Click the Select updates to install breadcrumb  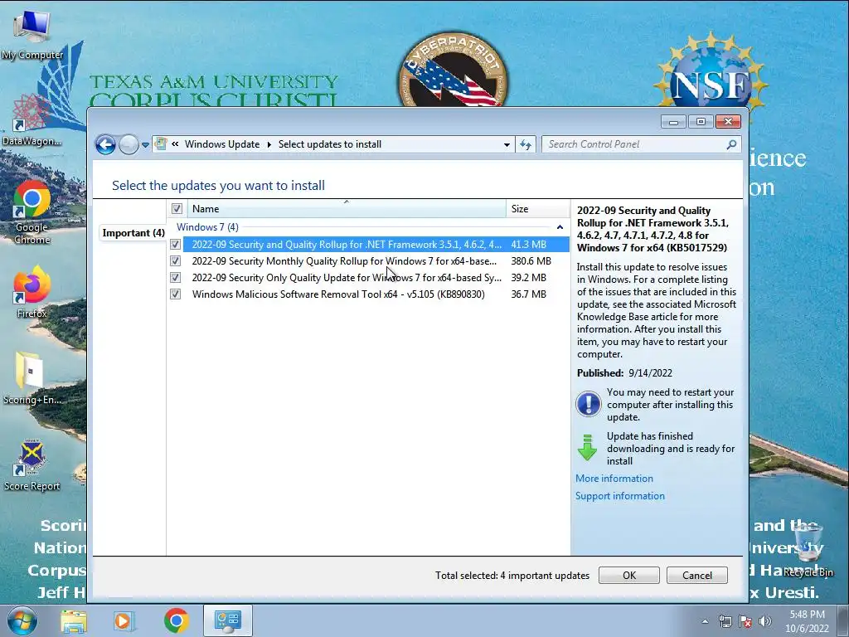pyautogui.click(x=330, y=144)
